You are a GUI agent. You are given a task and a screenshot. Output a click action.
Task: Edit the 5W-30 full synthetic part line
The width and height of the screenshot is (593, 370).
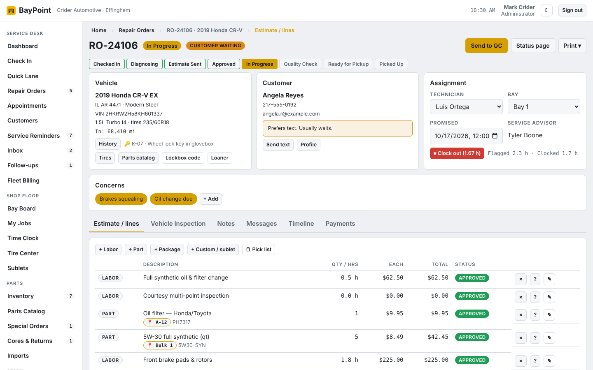[x=549, y=338]
